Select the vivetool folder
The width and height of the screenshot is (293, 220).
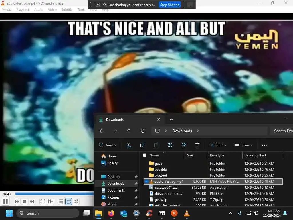[213, 176]
